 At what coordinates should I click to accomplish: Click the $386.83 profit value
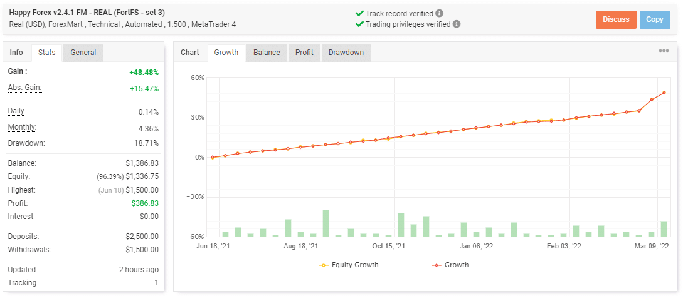point(145,203)
